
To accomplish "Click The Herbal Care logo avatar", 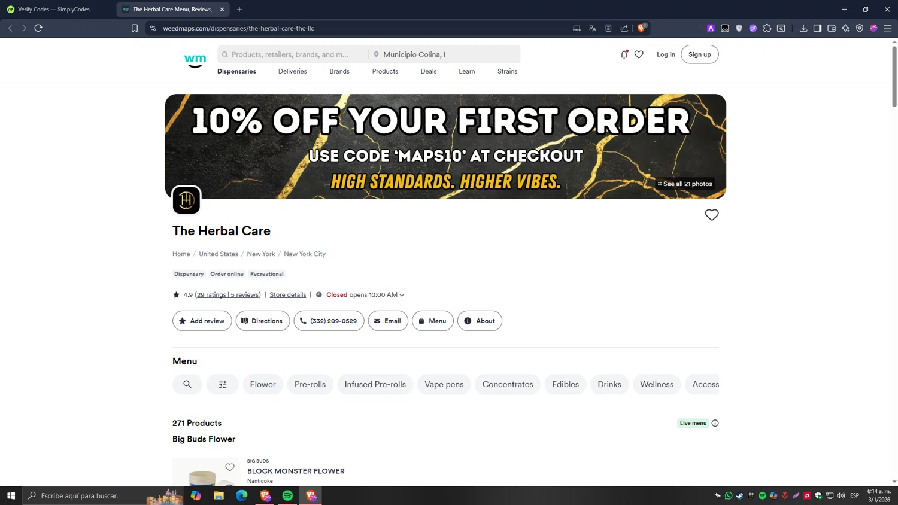I will pyautogui.click(x=186, y=200).
